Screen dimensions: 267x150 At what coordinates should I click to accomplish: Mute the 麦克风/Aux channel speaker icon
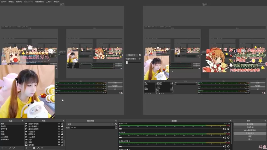click(224, 129)
